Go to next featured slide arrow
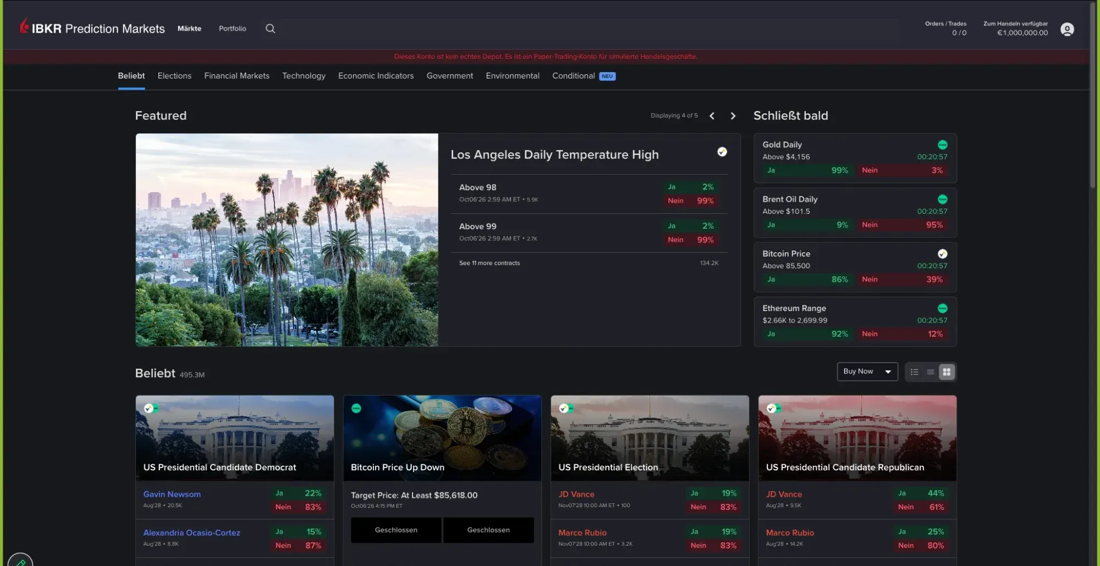Image resolution: width=1100 pixels, height=566 pixels. coord(733,116)
